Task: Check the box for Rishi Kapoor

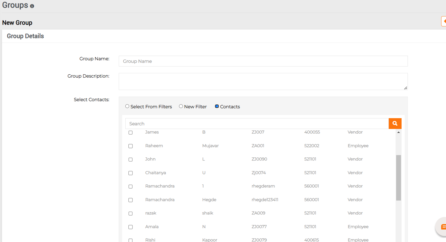Action: click(x=130, y=240)
